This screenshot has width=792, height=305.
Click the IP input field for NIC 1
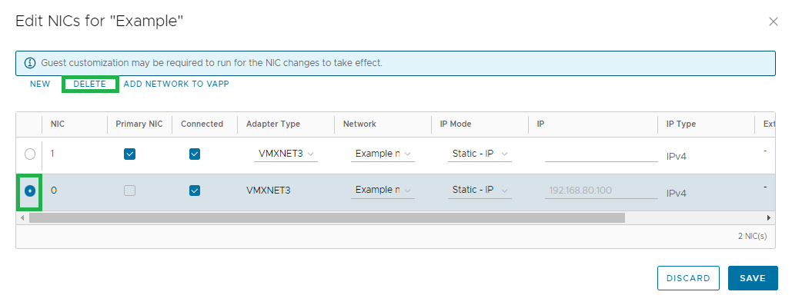[601, 154]
